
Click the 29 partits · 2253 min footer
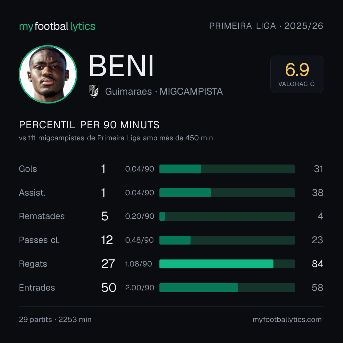55,319
